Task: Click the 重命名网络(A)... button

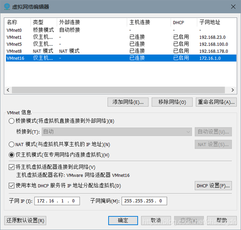Action: point(216,102)
